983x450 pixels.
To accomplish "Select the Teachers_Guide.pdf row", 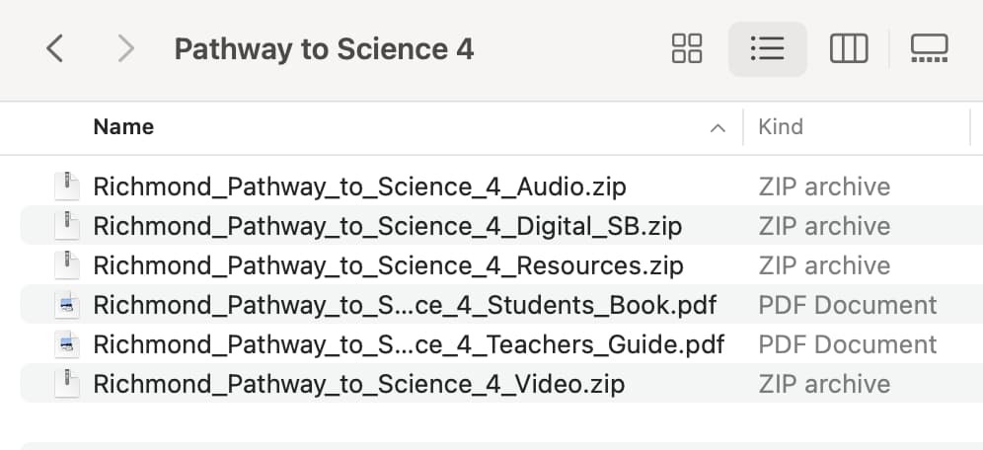I will 501,344.
